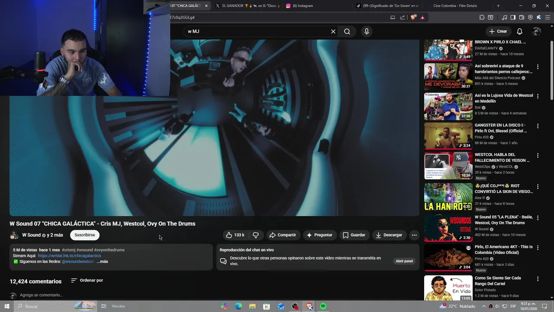
Task: Open options for 'WESTCOL HABLA DEL FALLECIMIENTO' video
Action: pos(538,156)
